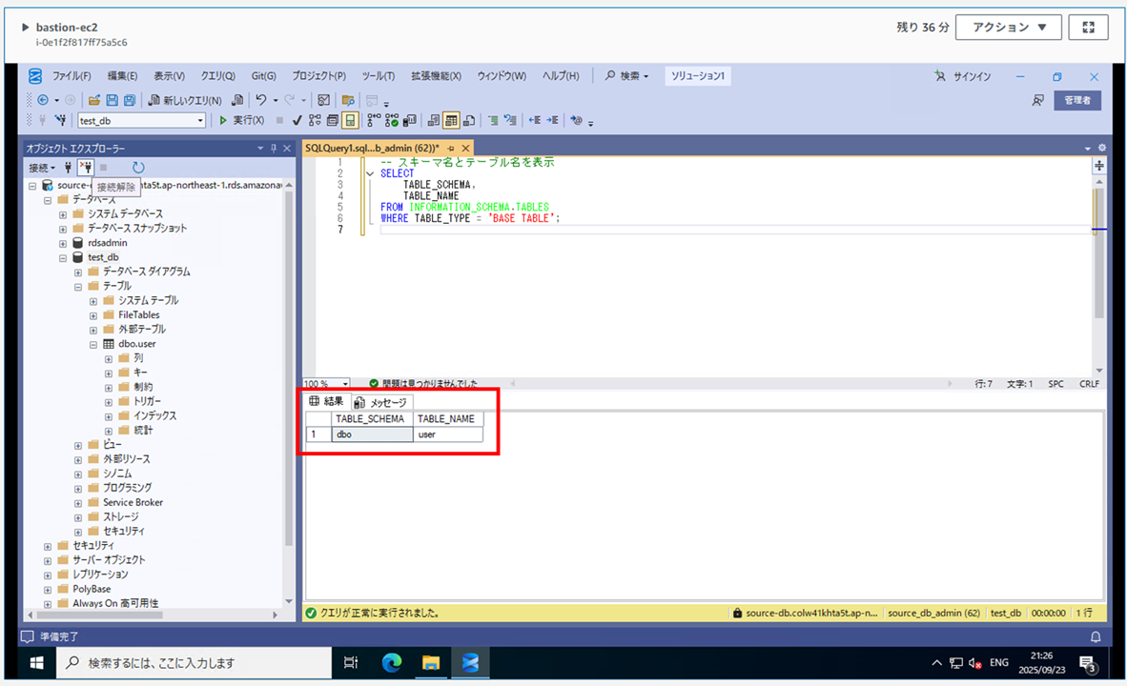Screen dimensions: 1127x686
Task: Click the 管理者 badge button
Action: 1077,100
